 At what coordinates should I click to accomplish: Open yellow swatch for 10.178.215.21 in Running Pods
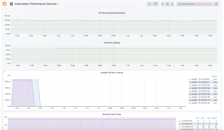pos(180,124)
